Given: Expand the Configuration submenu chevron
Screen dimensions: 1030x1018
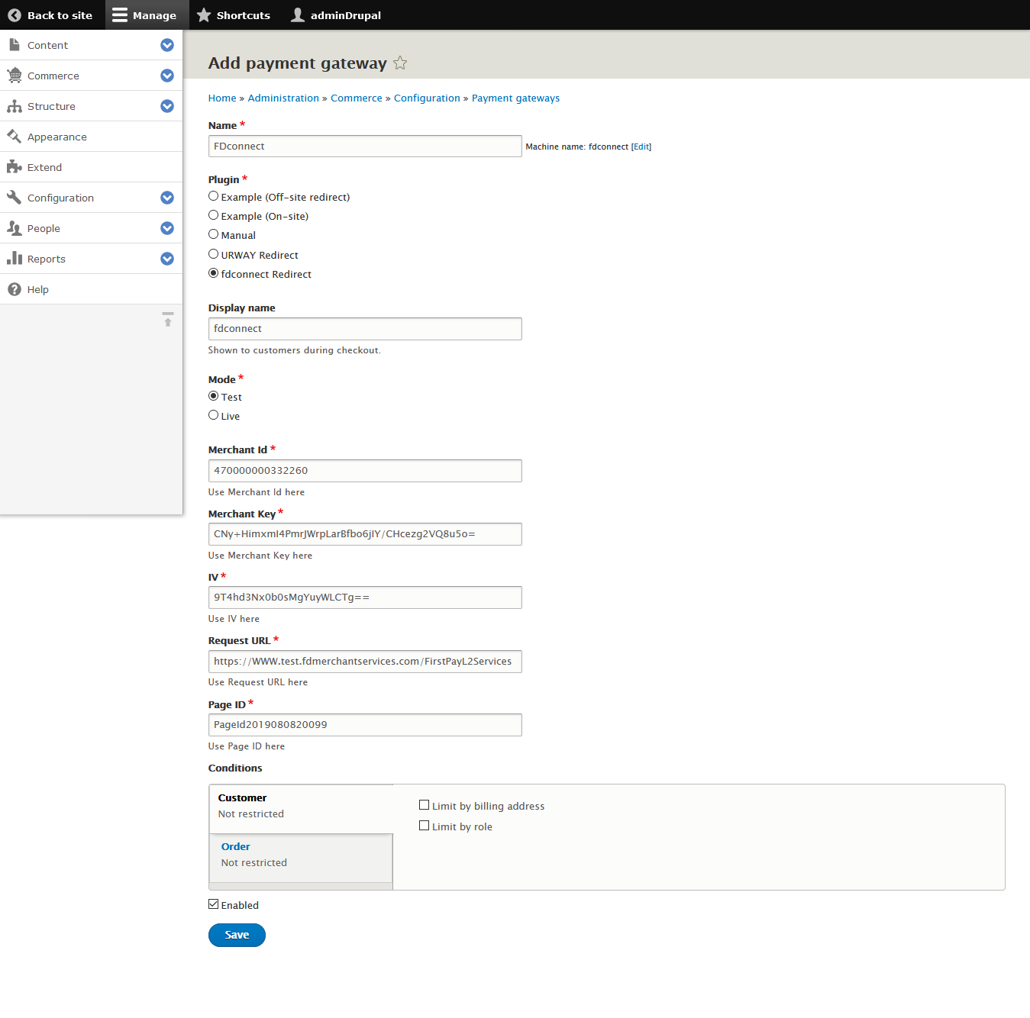Looking at the screenshot, I should point(167,198).
